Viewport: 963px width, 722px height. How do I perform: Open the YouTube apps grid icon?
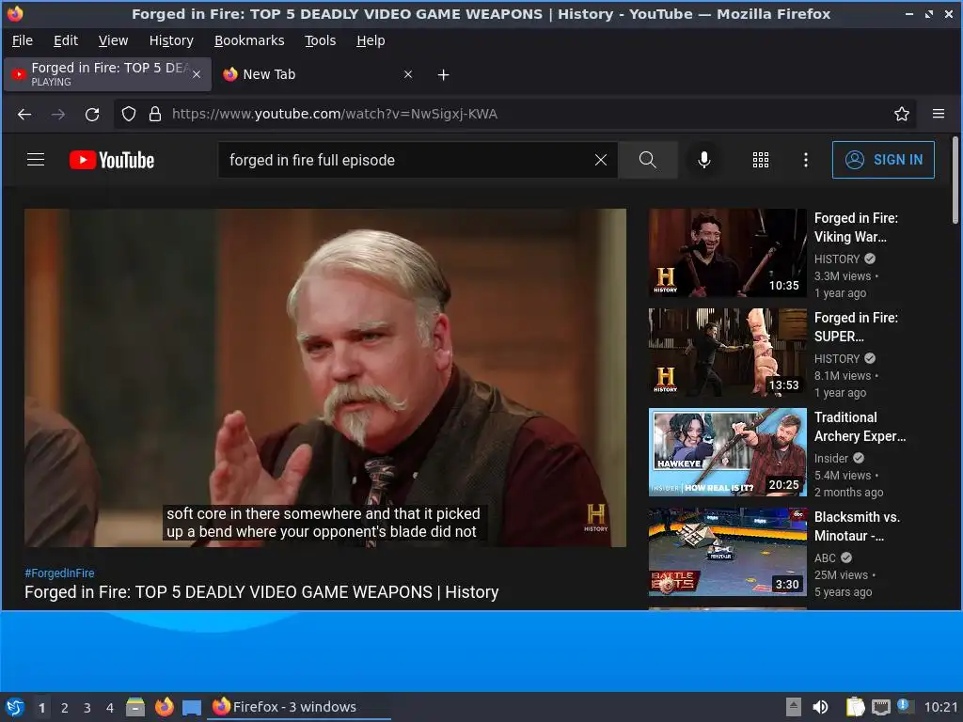(761, 160)
